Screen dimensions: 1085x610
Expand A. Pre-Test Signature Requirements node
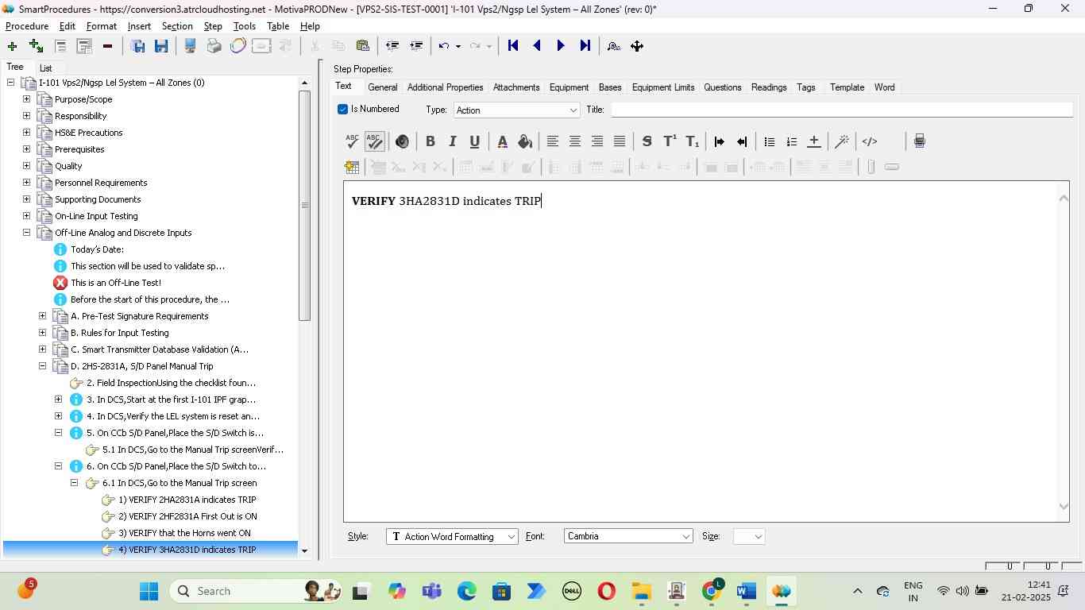[42, 316]
